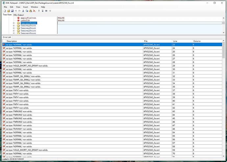This screenshot has height=162, width=227.
Task: Click line number cell 41
Action: [182, 104]
